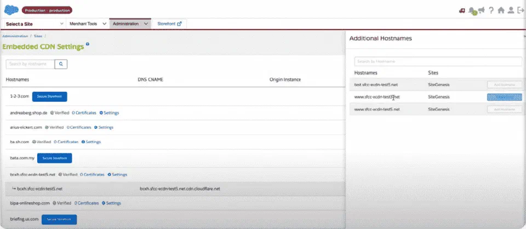526x229 pixels.
Task: Open 0 Certificates for andreaberg.shop.de
Action: tap(84, 113)
